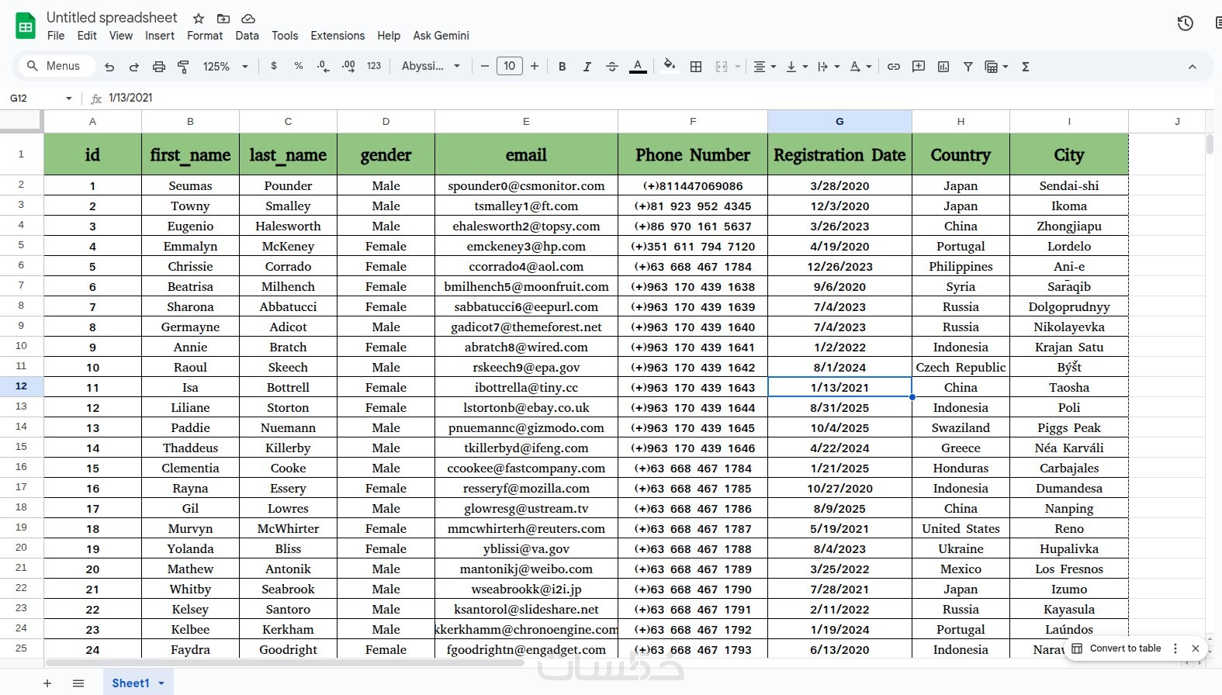Open the File menu
Image resolution: width=1222 pixels, height=695 pixels.
coord(56,36)
